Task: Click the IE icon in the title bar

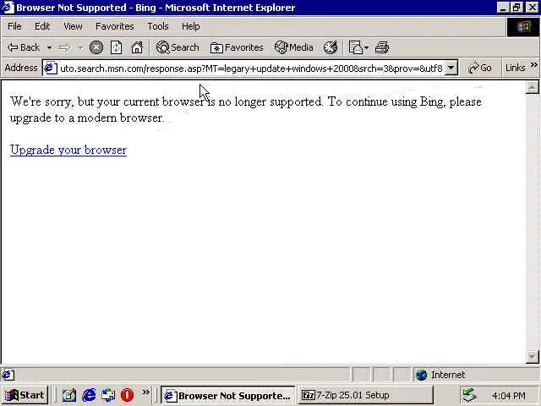Action: point(8,8)
